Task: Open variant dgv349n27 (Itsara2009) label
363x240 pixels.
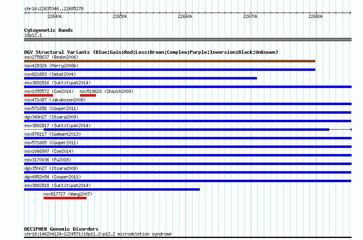Action: click(51, 117)
